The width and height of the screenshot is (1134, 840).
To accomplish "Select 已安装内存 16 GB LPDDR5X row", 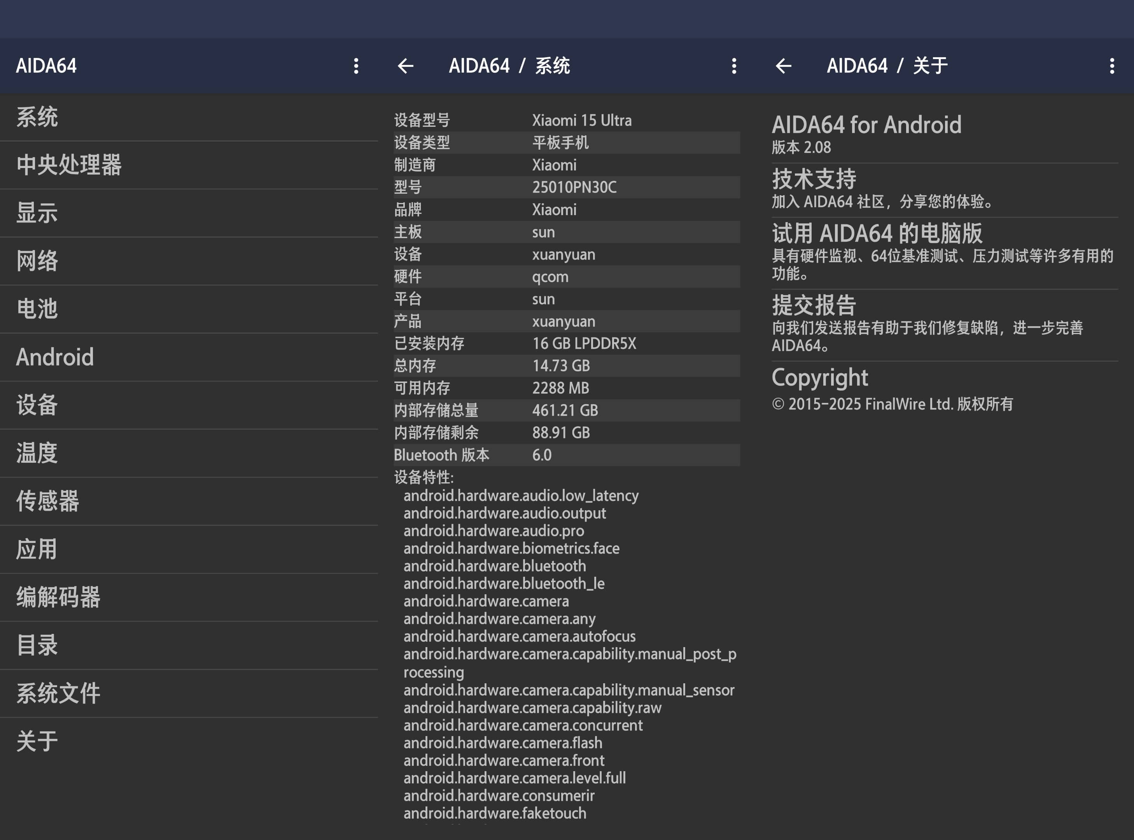I will pos(567,344).
